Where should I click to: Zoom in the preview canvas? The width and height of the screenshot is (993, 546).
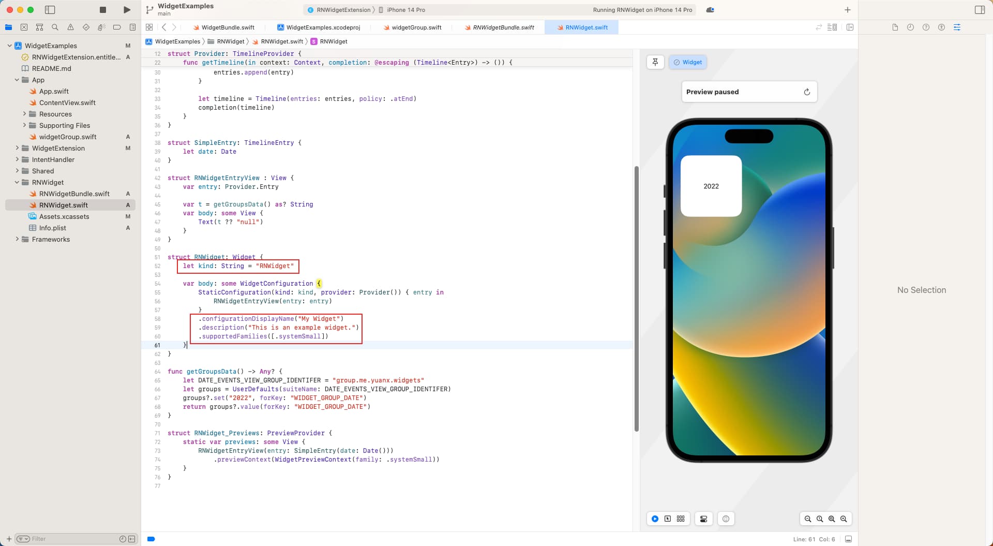click(844, 519)
